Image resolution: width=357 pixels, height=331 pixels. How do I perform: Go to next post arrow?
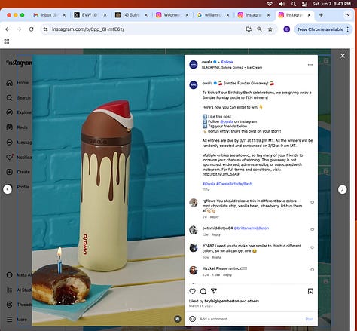(343, 189)
